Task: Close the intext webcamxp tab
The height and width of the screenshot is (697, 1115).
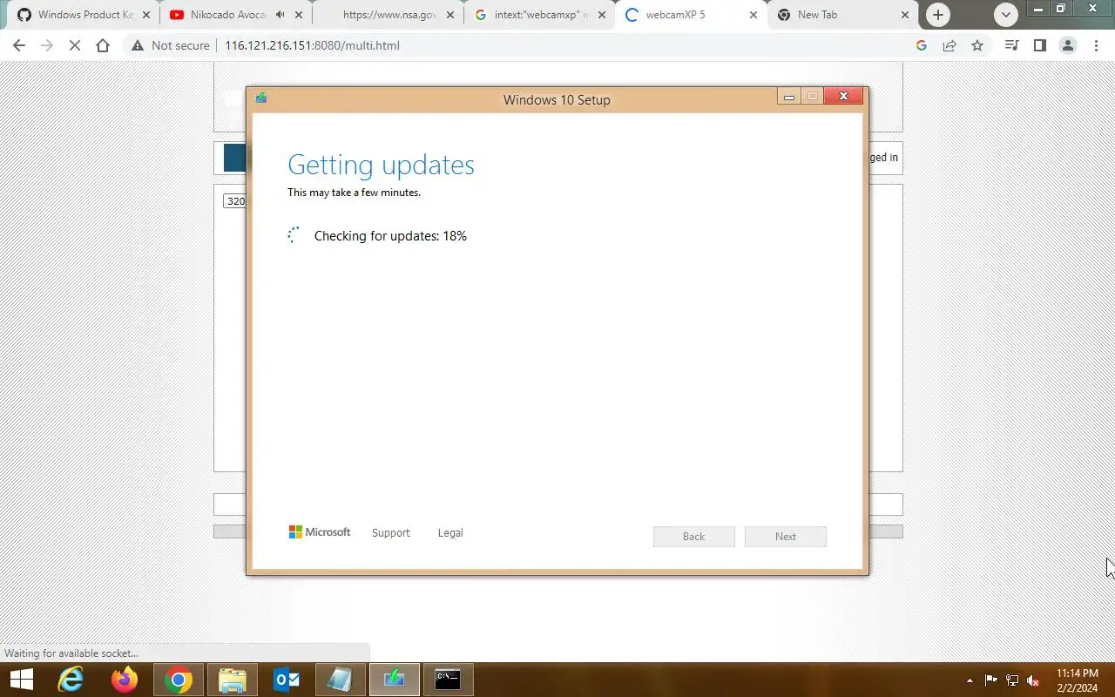Action: pyautogui.click(x=602, y=15)
